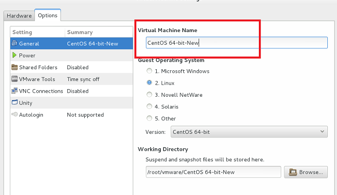Click the Browse button for working directory
This screenshot has width=337, height=195.
pos(306,172)
